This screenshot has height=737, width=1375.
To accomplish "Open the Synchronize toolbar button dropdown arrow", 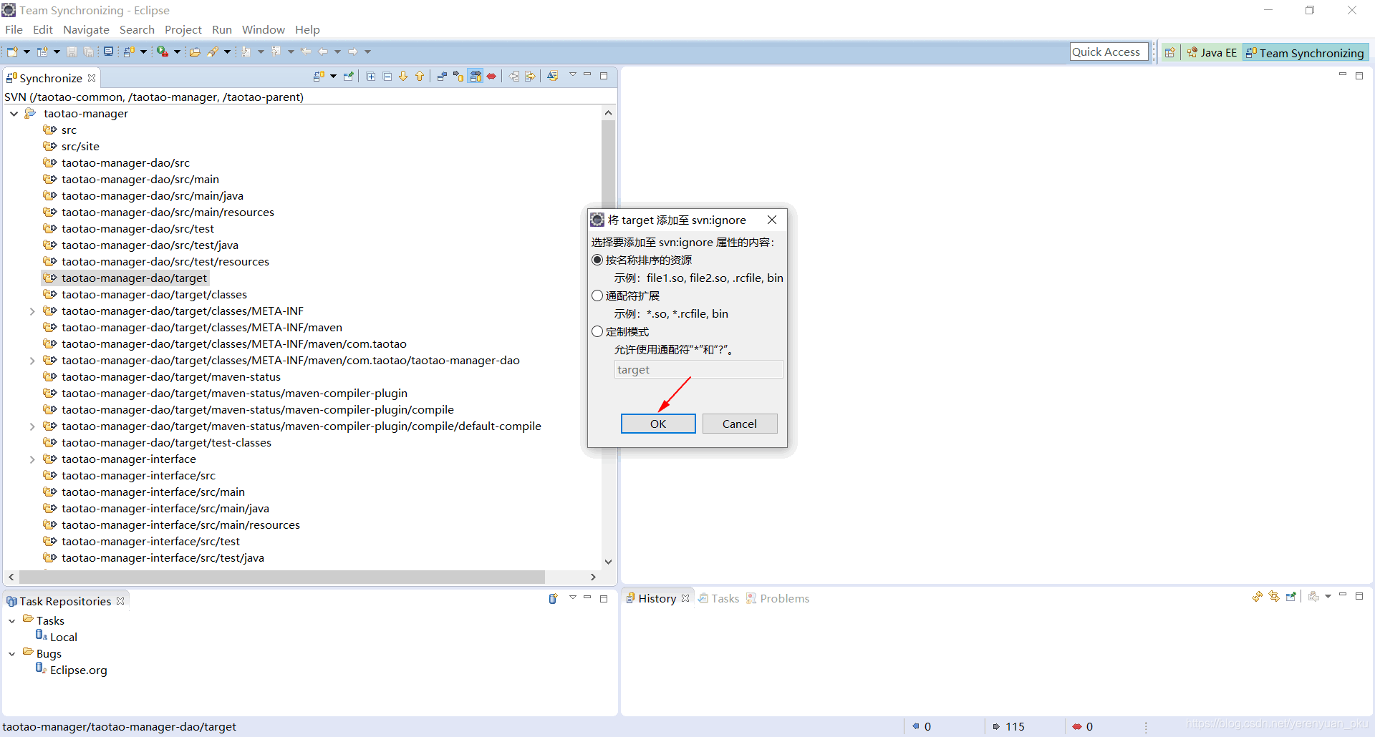I will point(333,76).
